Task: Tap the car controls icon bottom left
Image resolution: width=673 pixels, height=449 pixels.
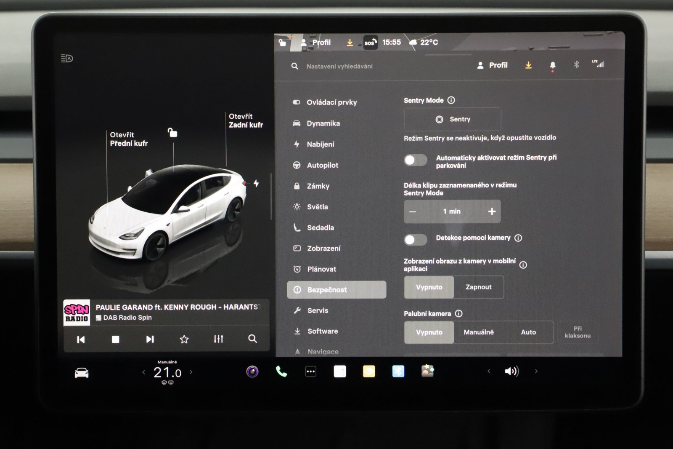Action: tap(82, 373)
